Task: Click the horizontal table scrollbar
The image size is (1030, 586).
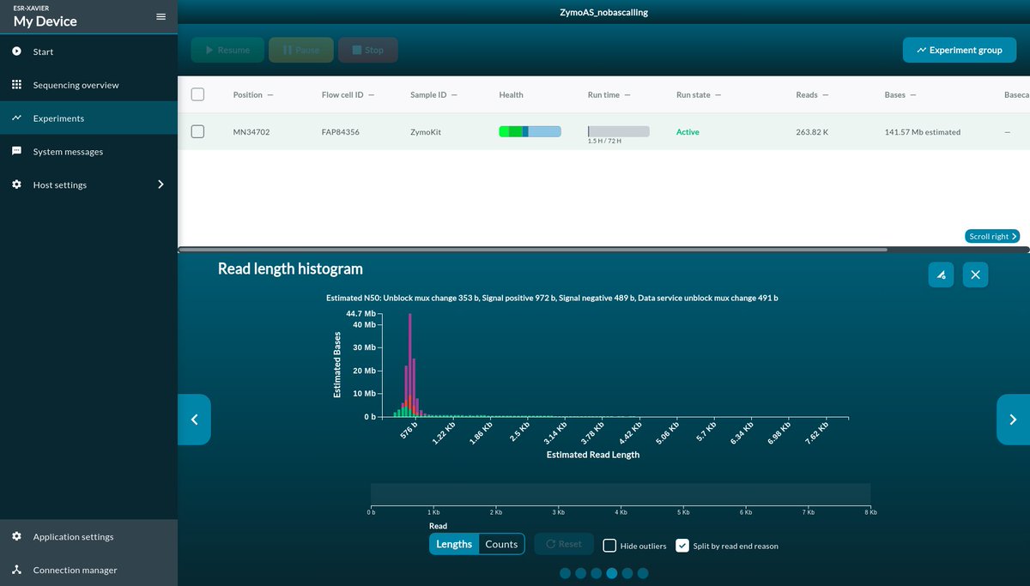Action: click(x=532, y=250)
